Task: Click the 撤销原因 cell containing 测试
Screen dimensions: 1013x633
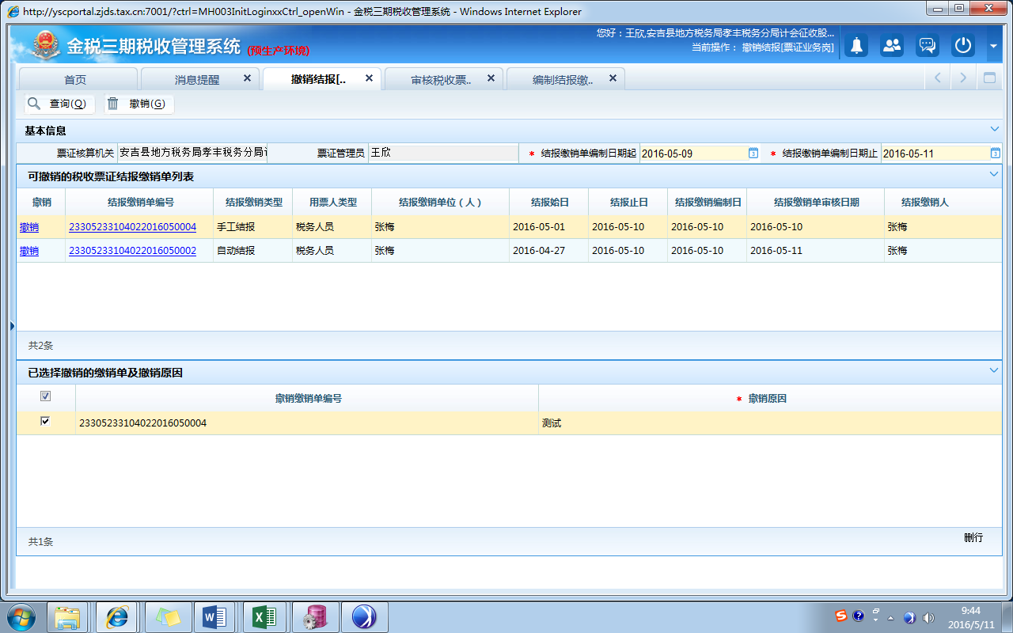Action: tap(769, 423)
